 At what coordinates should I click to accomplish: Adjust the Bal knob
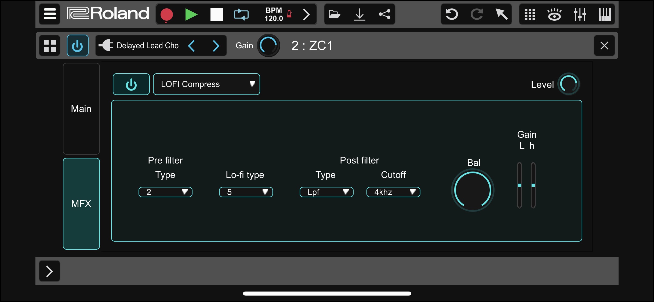click(473, 190)
